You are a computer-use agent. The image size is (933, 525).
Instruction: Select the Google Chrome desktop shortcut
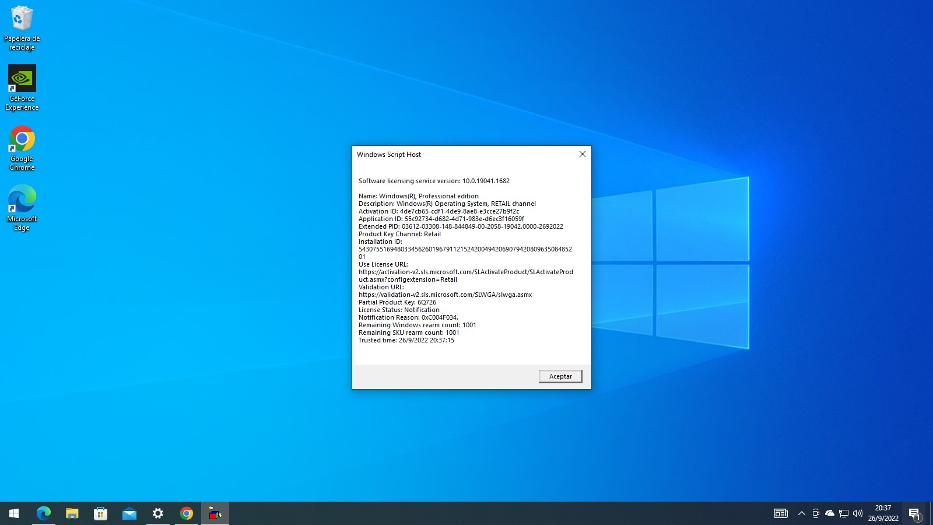[22, 148]
